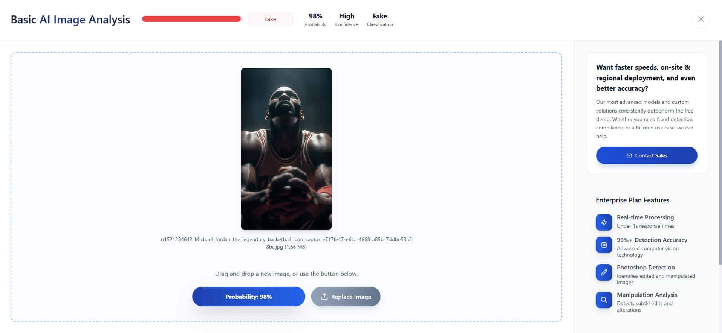Click the Fake Classification stat

tap(380, 20)
